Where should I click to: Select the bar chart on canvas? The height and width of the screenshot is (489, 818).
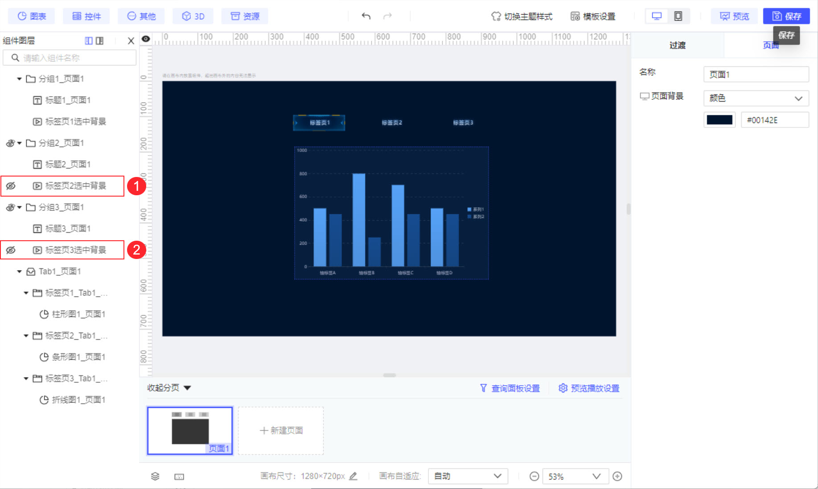pos(391,213)
